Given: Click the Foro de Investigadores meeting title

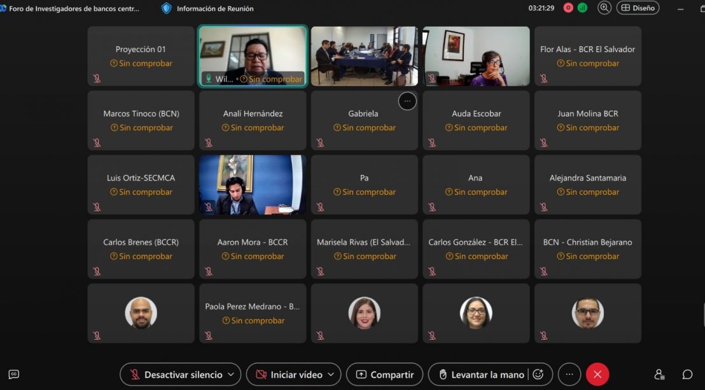Looking at the screenshot, I should (74, 8).
